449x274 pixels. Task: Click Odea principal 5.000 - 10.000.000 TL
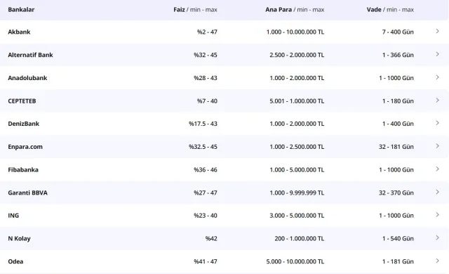coord(295,261)
